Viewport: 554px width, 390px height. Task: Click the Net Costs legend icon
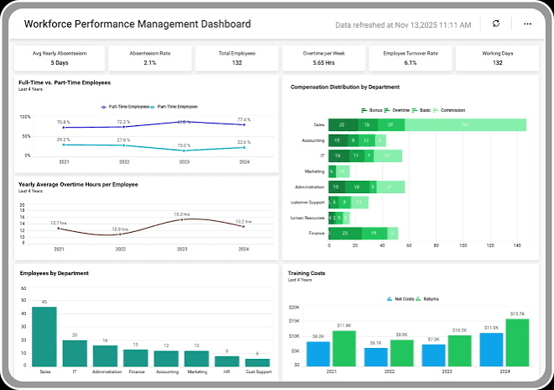pyautogui.click(x=389, y=299)
